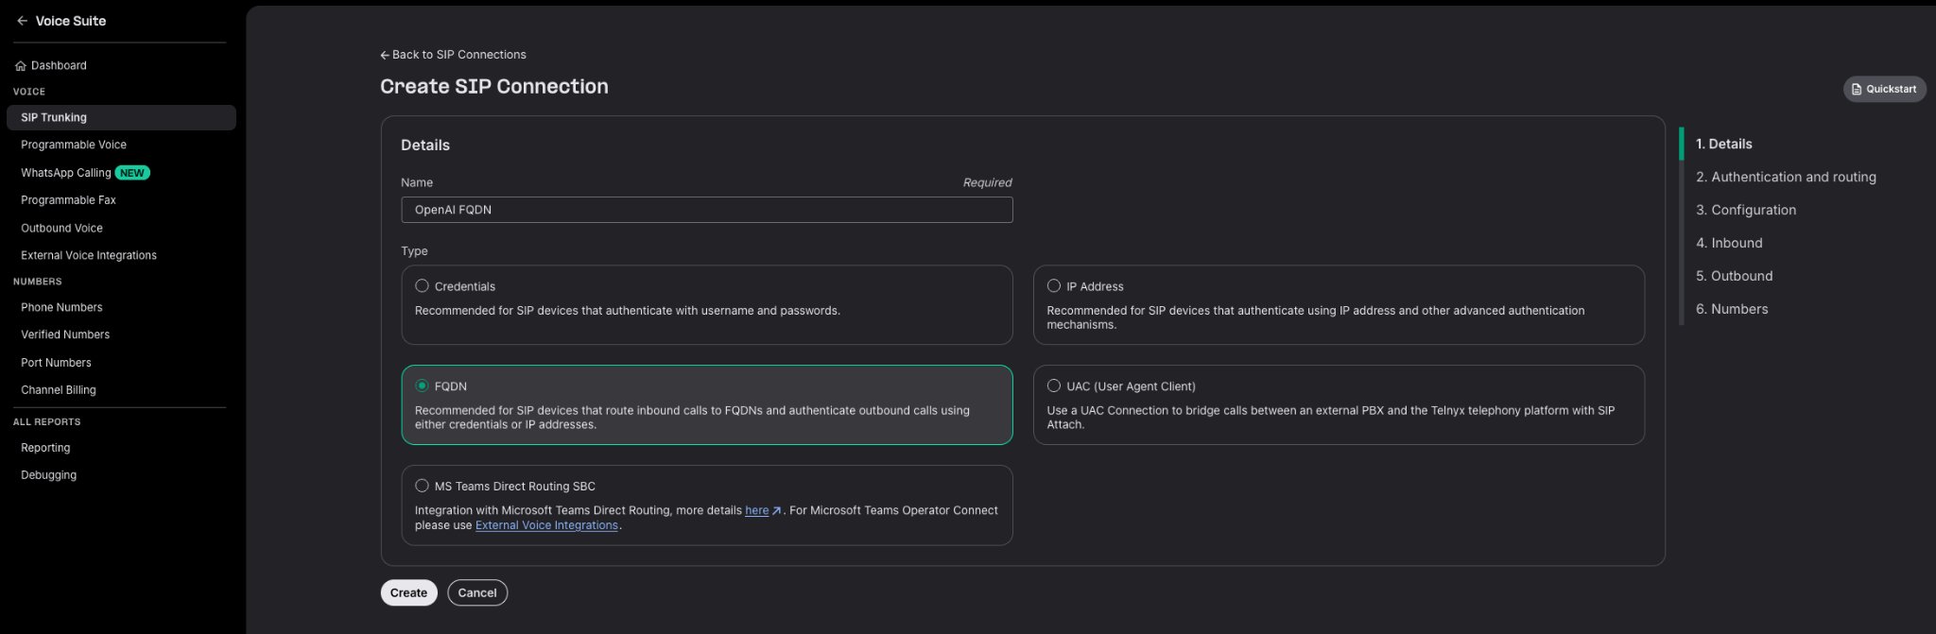Go back to SIP Connections
1936x634 pixels.
pyautogui.click(x=453, y=55)
